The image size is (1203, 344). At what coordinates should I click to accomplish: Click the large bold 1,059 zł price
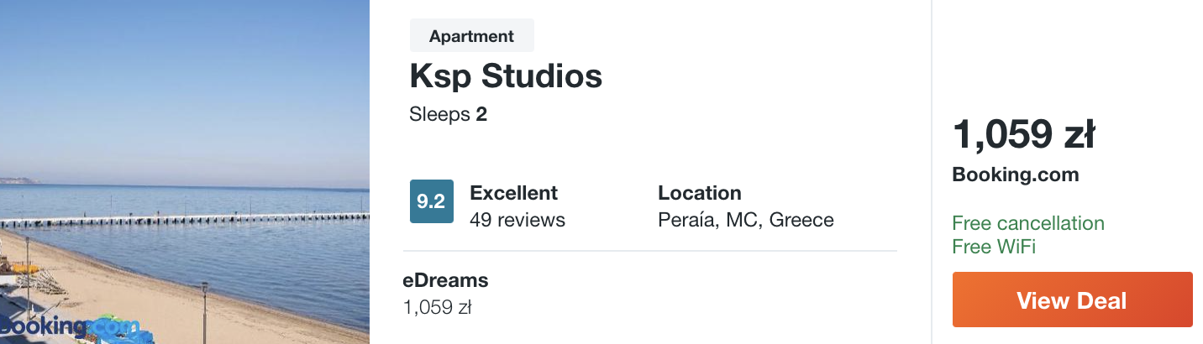tap(1023, 134)
